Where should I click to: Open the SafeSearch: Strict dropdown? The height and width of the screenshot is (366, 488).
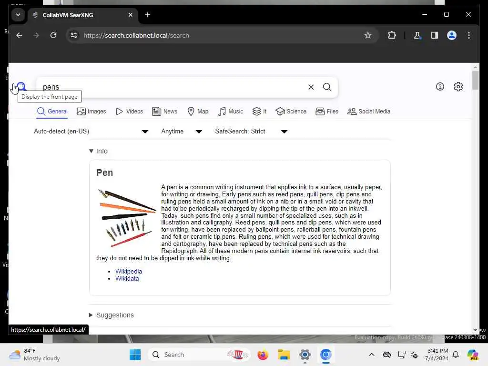[251, 132]
